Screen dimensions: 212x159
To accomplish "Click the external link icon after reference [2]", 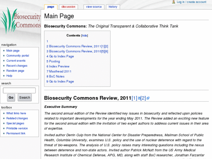I will coord(148,98).
